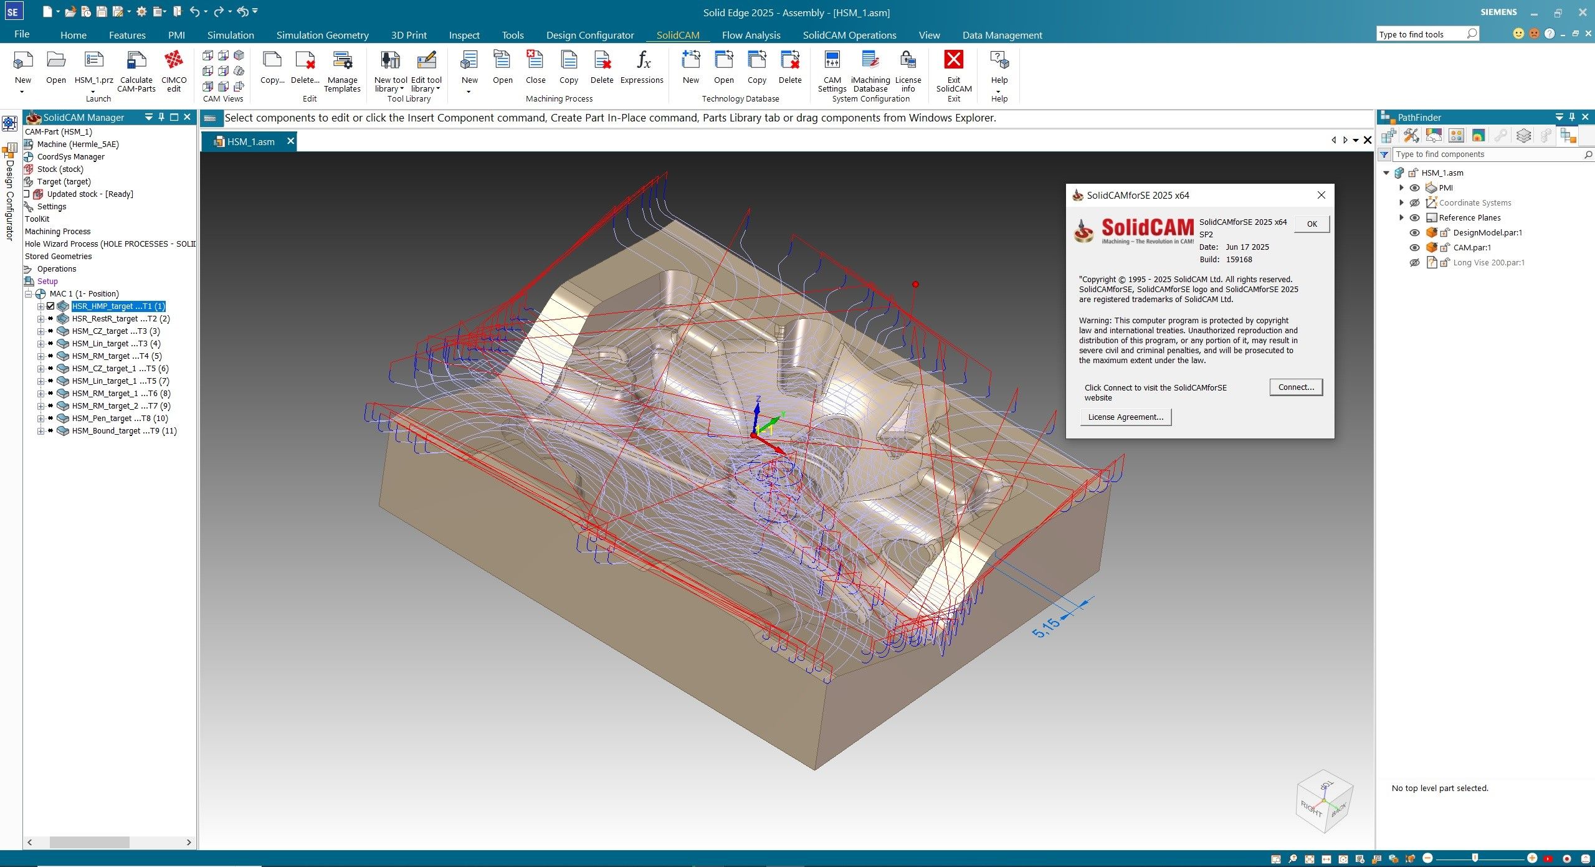Switch to the Flow Analysis ribbon tab
1595x867 pixels.
(750, 35)
